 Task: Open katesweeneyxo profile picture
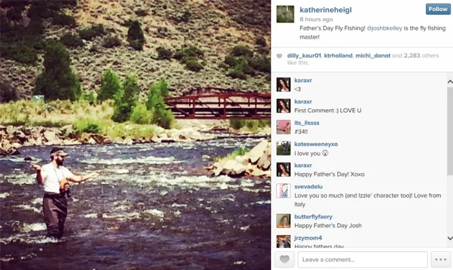click(283, 149)
